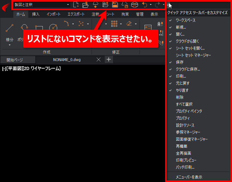Switch to the 挿入 ribbon tab
Image resolution: width=232 pixels, height=182 pixels.
[36, 14]
